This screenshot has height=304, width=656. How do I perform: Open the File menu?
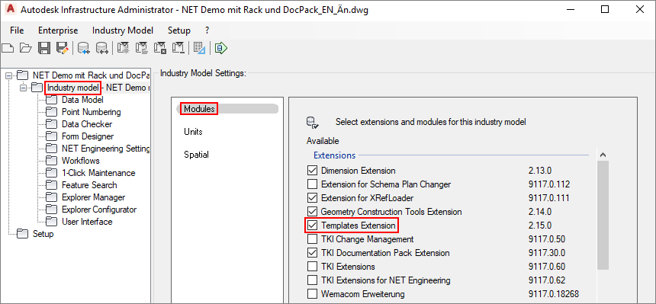pyautogui.click(x=17, y=30)
